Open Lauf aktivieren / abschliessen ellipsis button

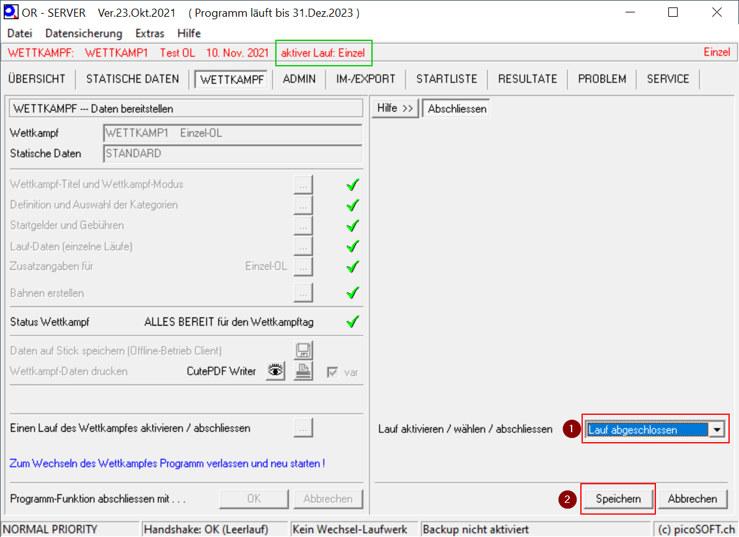click(303, 428)
